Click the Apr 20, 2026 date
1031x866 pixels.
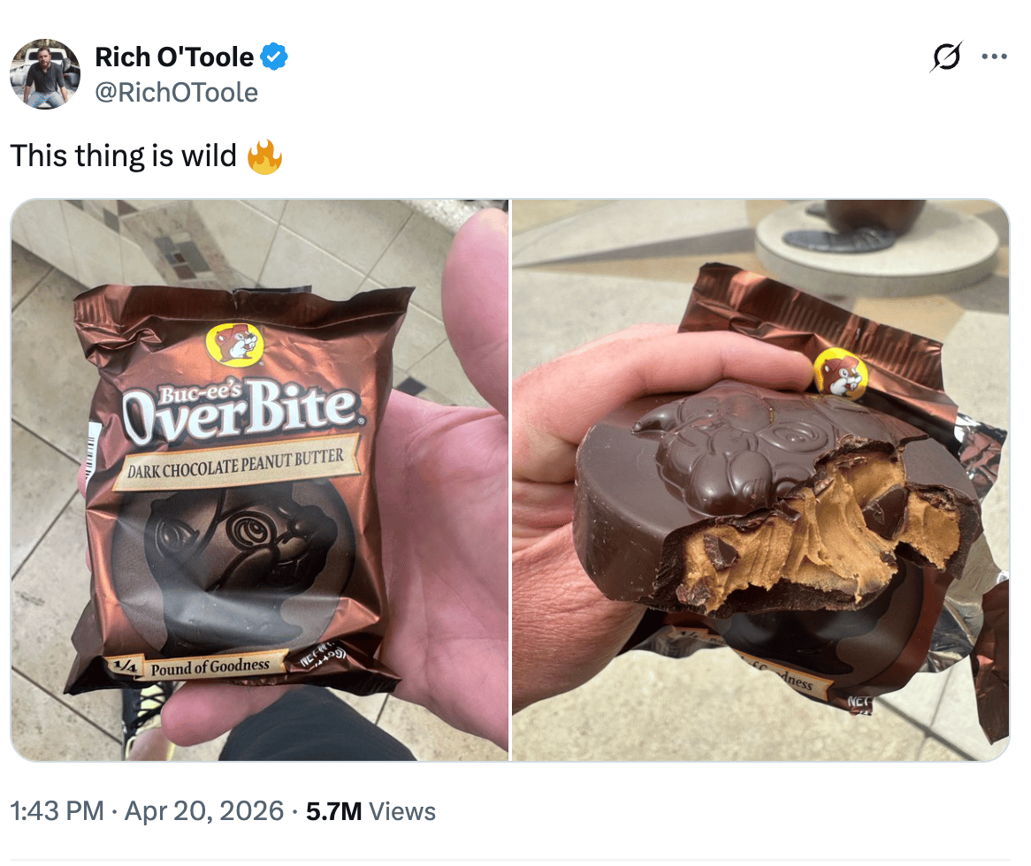204,810
